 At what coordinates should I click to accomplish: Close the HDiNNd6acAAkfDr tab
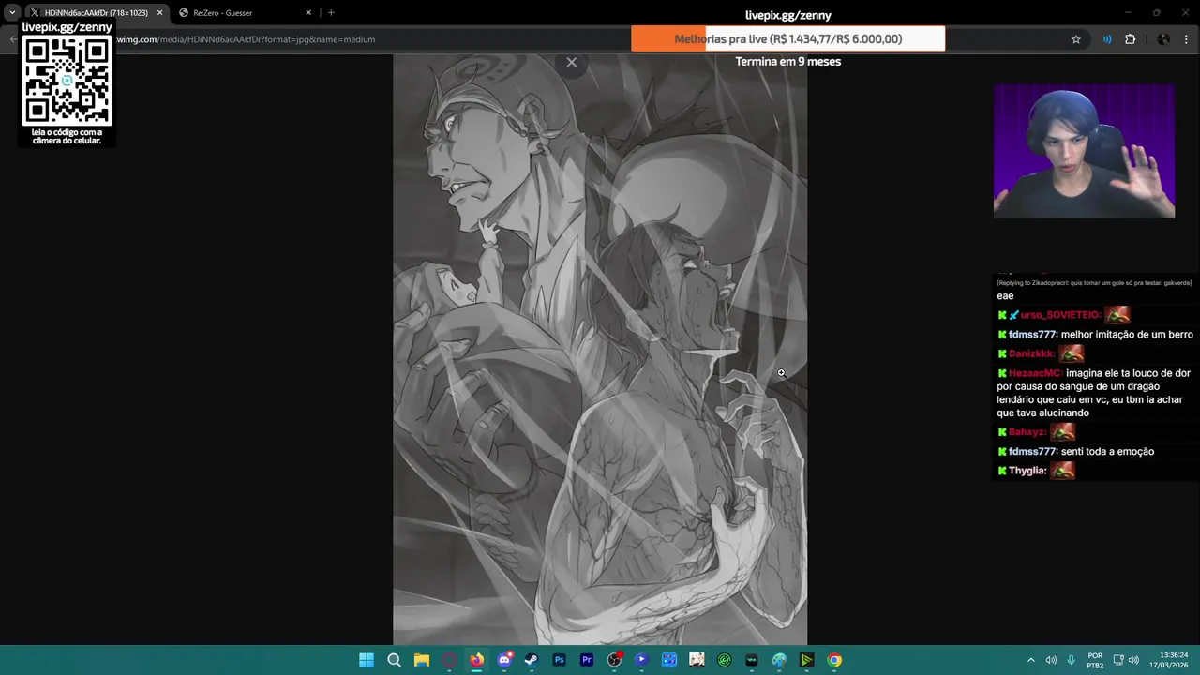coord(159,13)
